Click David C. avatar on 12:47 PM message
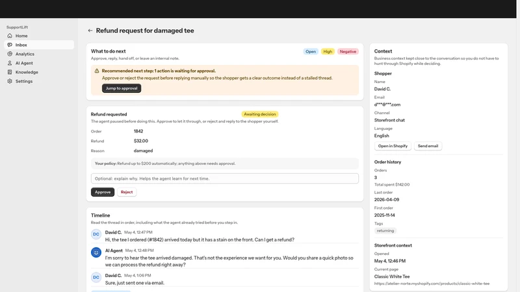The width and height of the screenshot is (520, 292). 96,234
